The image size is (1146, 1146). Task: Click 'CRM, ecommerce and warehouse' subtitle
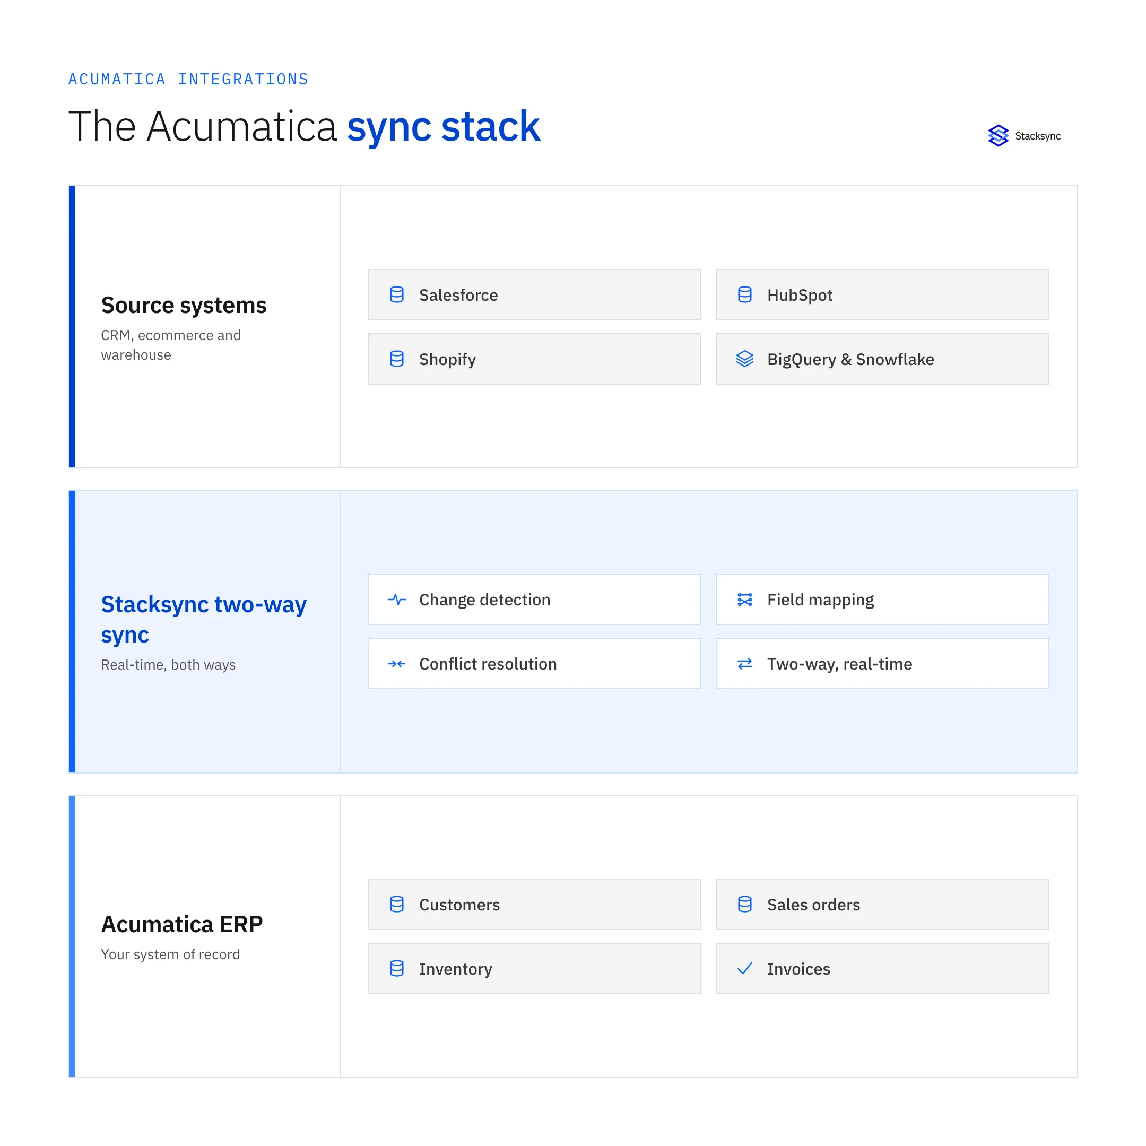click(x=171, y=345)
